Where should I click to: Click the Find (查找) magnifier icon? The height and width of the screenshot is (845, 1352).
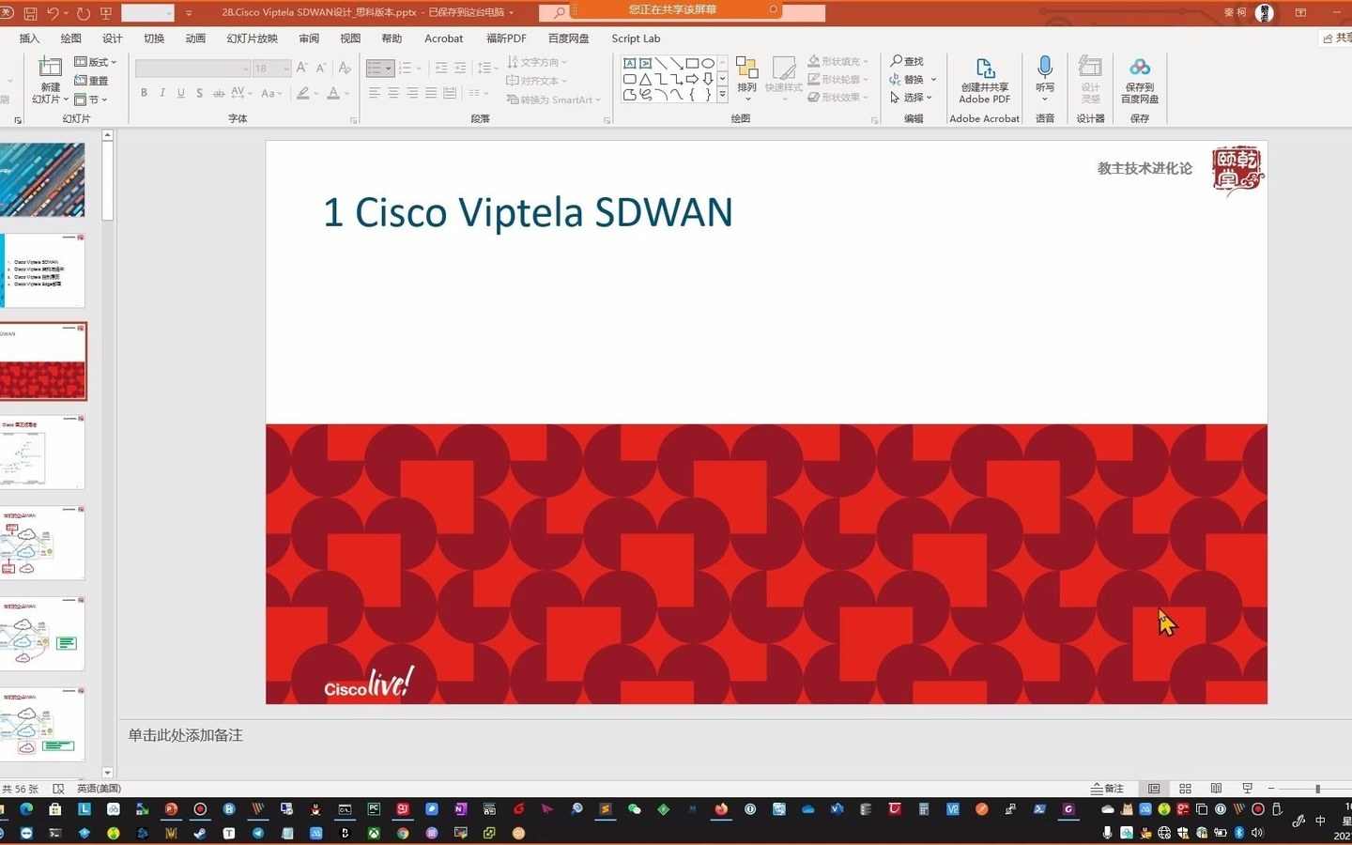tap(897, 61)
